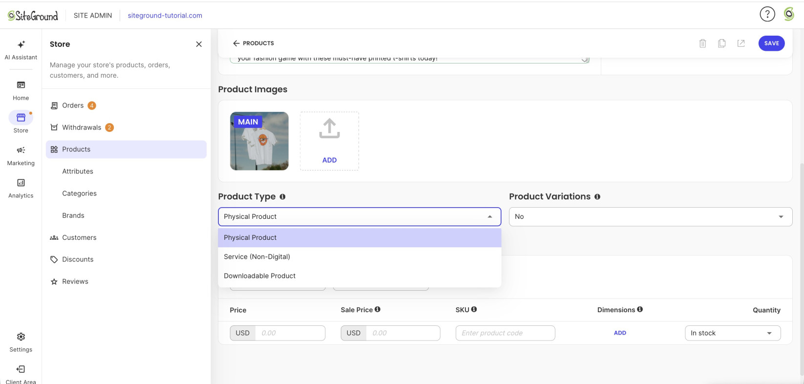Open Brands submenu item
This screenshot has width=804, height=384.
coord(73,215)
